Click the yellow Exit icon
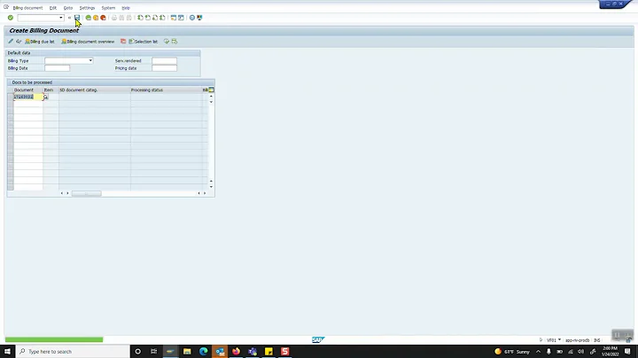This screenshot has width=638, height=358. point(96,18)
